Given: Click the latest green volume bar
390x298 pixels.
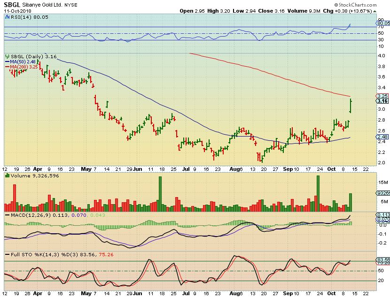Looking at the screenshot, I should [351, 202].
